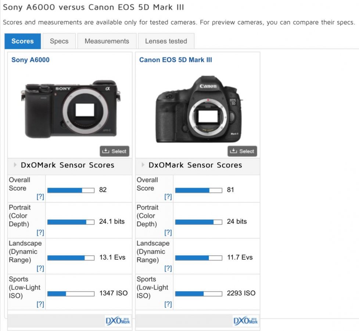Click the [?] next to Sony Landscape Dynamic Range
The image size is (359, 331).
(40, 268)
